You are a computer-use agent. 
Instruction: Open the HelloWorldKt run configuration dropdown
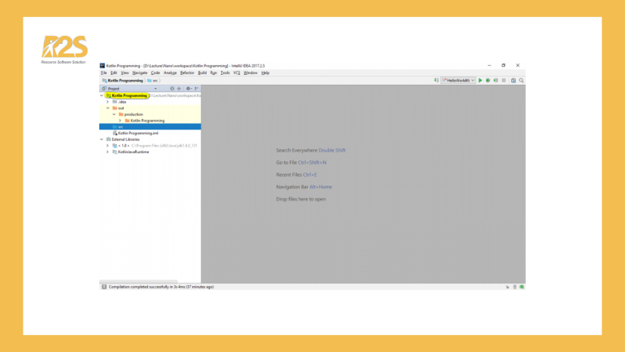pos(459,81)
